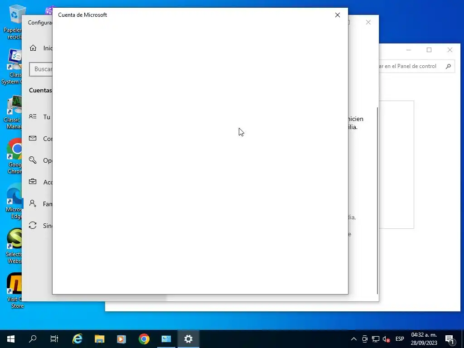Screen dimensions: 464x348
Task: Click the Buscar search field in Settings
Action: point(41,69)
